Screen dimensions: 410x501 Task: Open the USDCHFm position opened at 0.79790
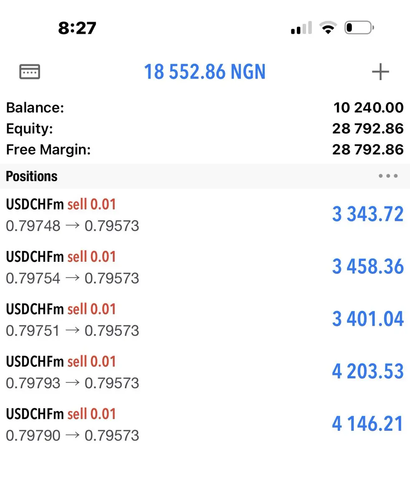pyautogui.click(x=205, y=425)
